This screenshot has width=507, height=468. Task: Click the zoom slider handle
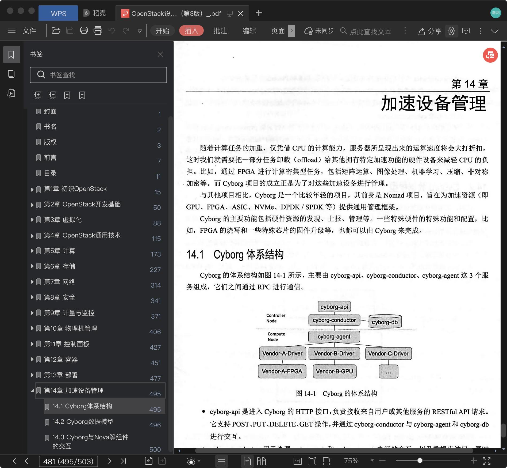pos(420,461)
